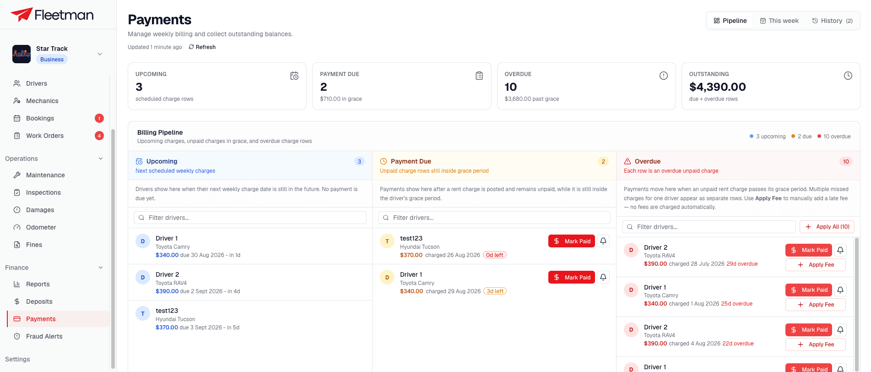Apply fee to Driver 2 22d overdue
871x372 pixels.
click(x=815, y=345)
